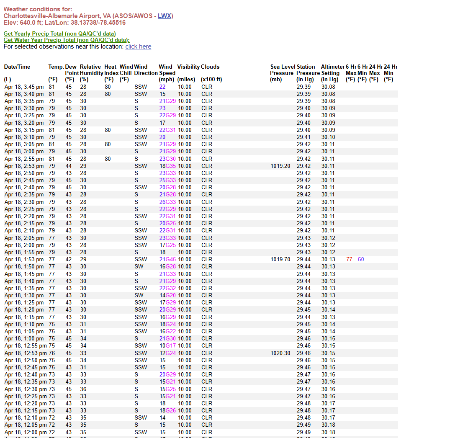
Task: Select sea level pressure '1019.70'
Action: pos(280,260)
